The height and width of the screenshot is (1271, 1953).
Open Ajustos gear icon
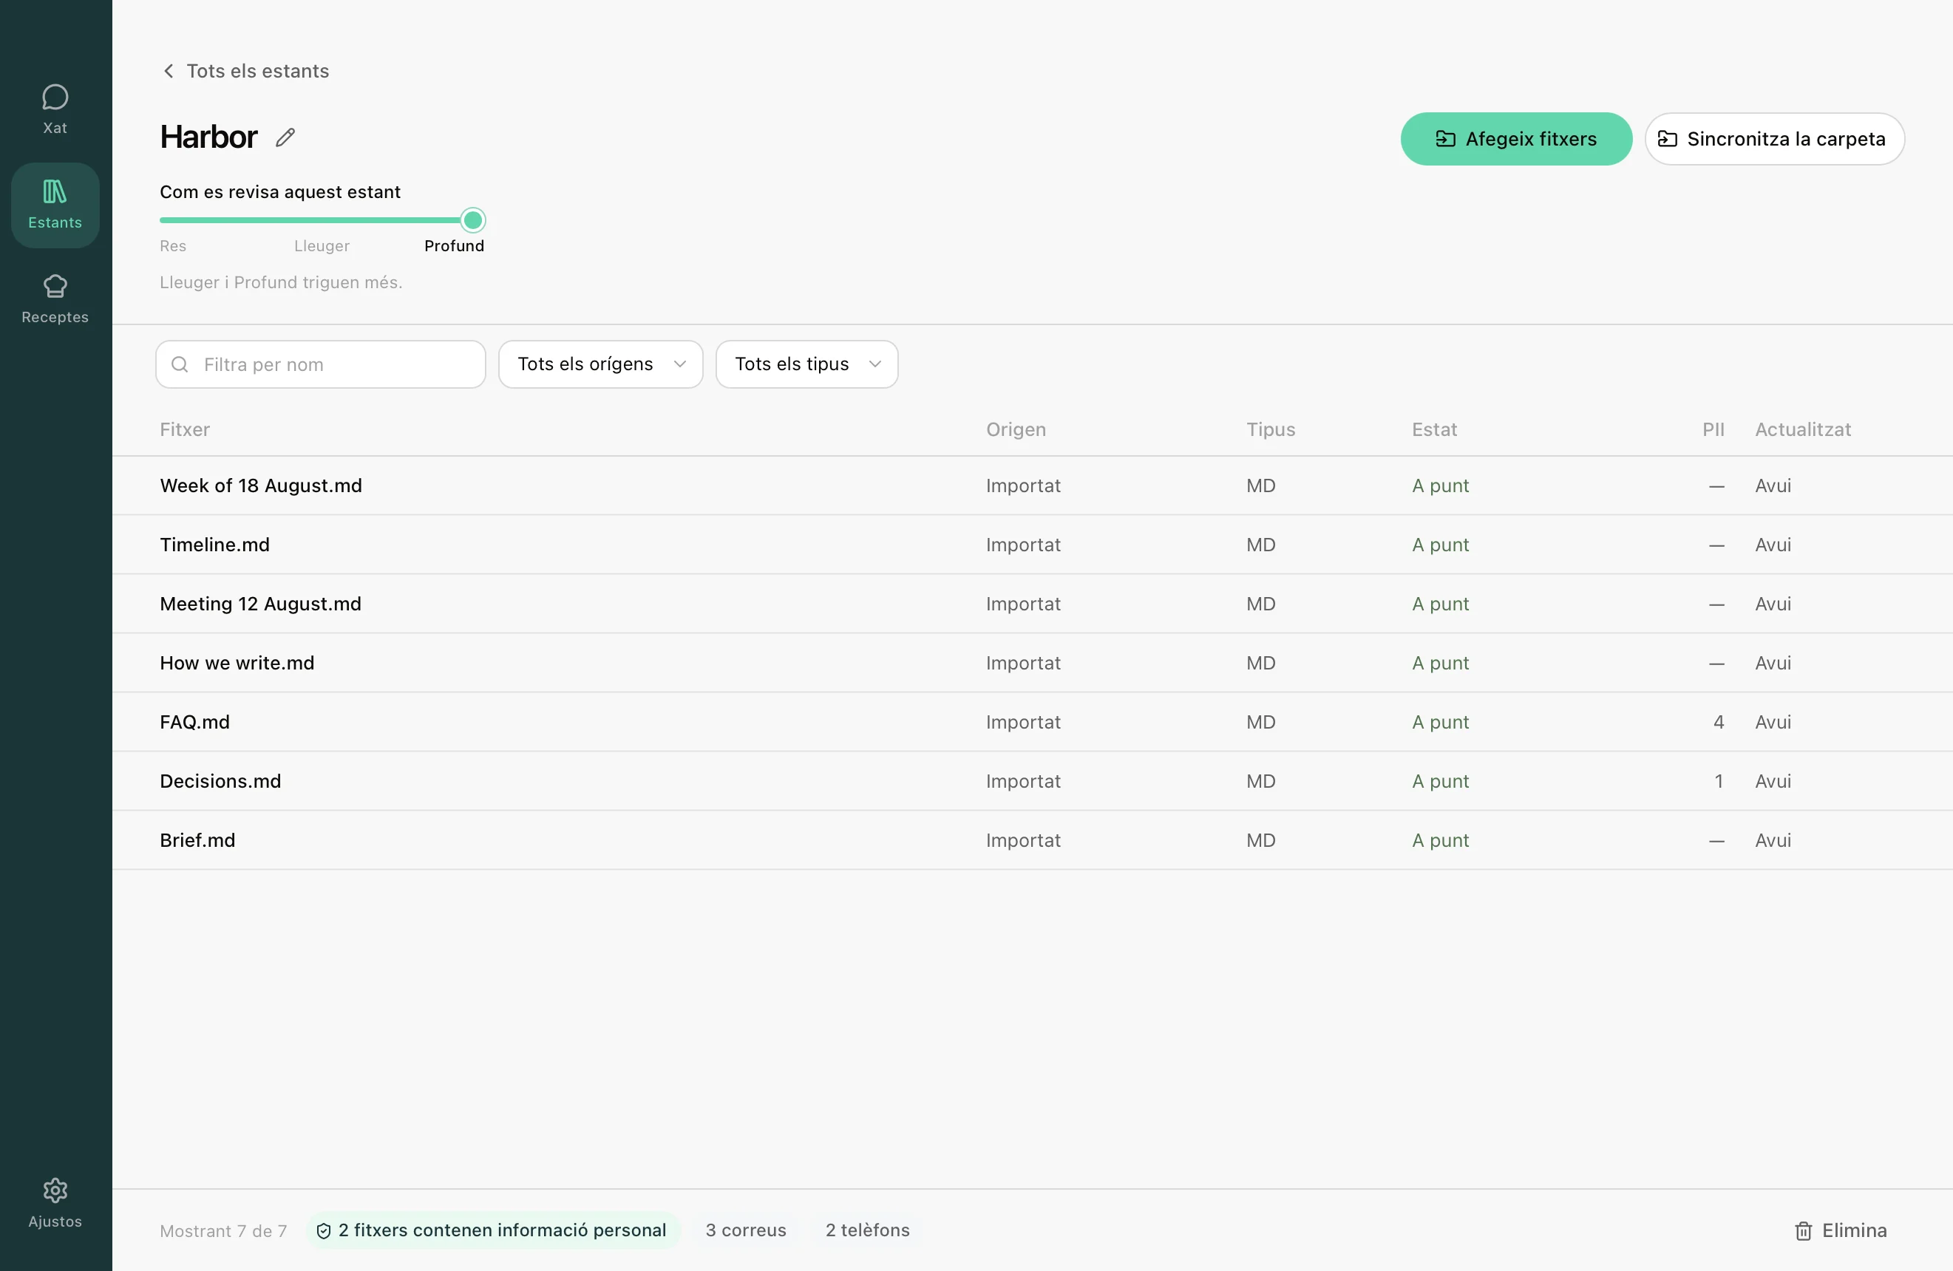55,1190
